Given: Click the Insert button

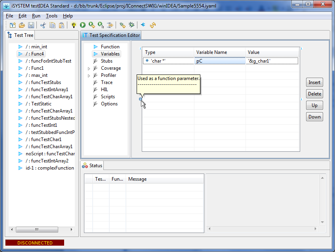Looking at the screenshot, I should coord(314,82).
